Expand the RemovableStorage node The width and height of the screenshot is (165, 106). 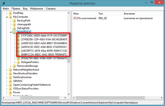point(11,66)
